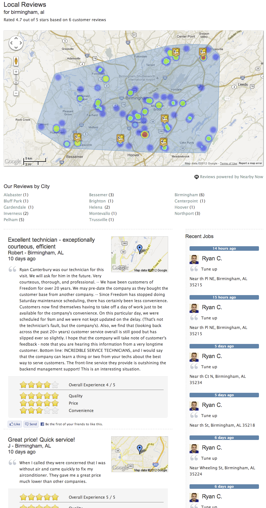Image resolution: width=266 pixels, height=508 pixels.
Task: Click Ryan C. avatar in Wheeling St job
Action: [x=194, y=449]
